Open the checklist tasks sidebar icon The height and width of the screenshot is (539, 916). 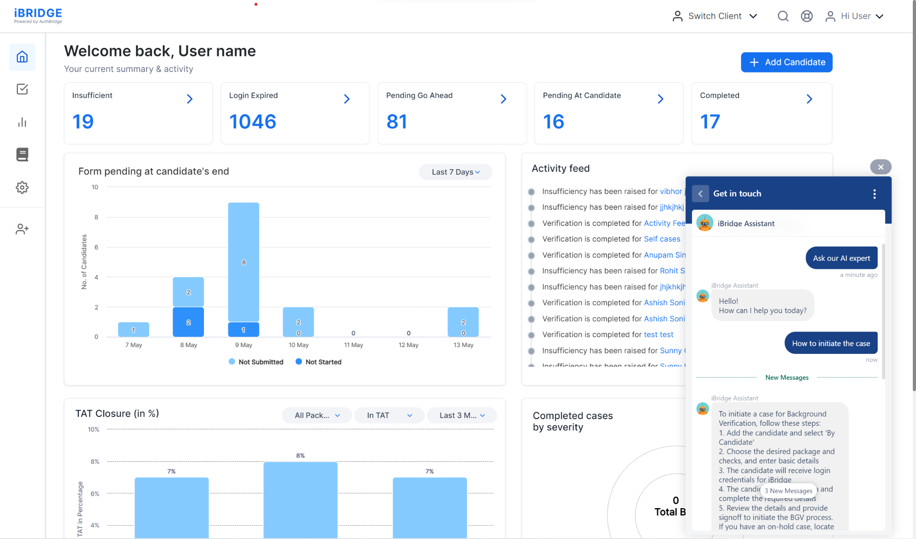(x=22, y=89)
